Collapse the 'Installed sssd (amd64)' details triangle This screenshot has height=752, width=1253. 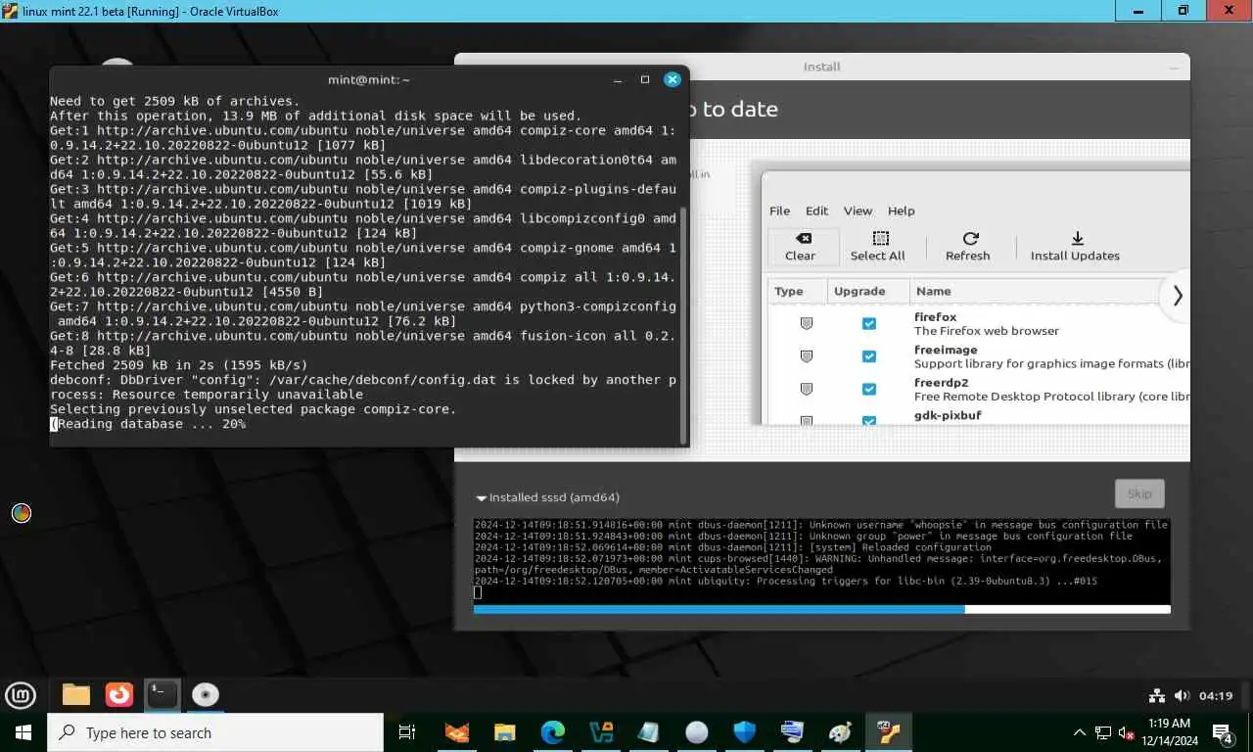tap(481, 497)
